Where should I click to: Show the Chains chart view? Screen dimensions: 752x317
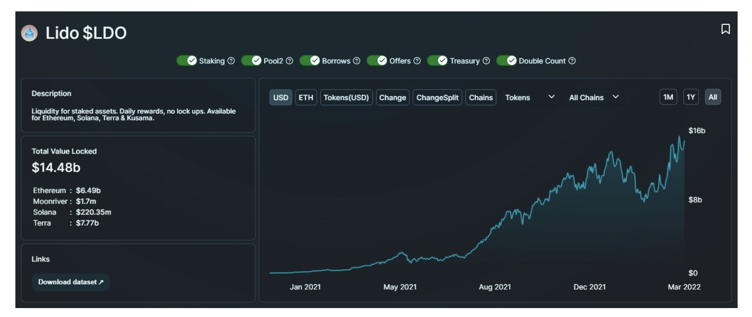click(x=481, y=98)
